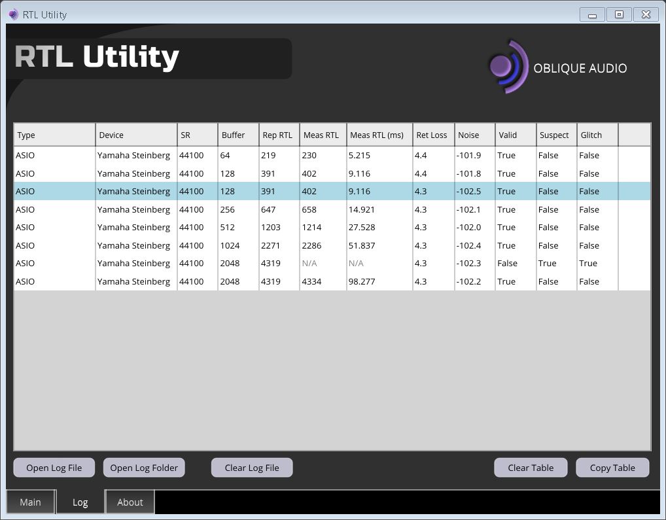Screen dimensions: 666x520
Task: Click the 27.528 ms value
Action: (362, 228)
